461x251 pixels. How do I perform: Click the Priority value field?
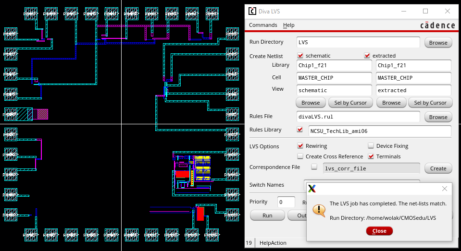287,202
